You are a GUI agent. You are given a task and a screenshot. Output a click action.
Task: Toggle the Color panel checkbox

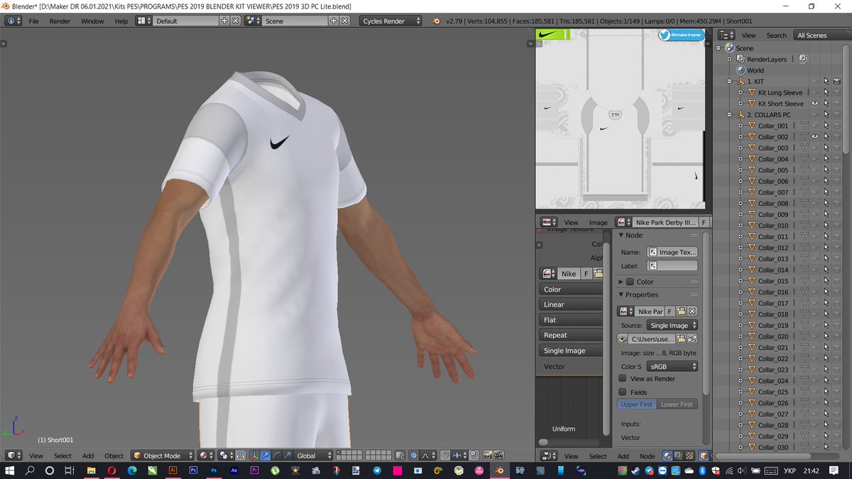click(x=630, y=282)
